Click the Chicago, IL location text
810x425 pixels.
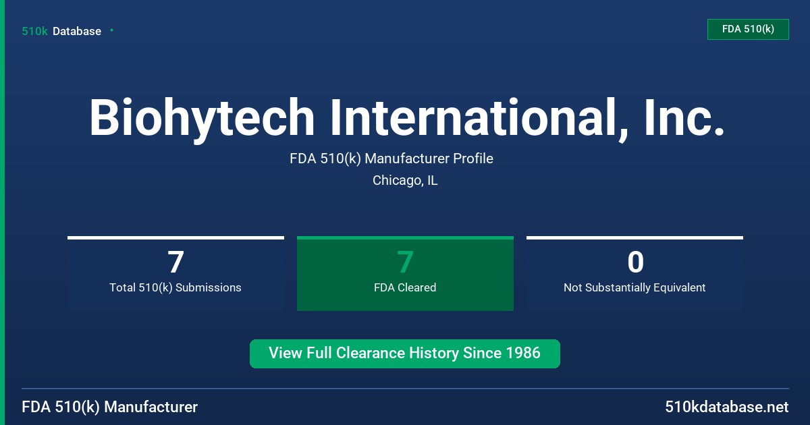click(405, 181)
